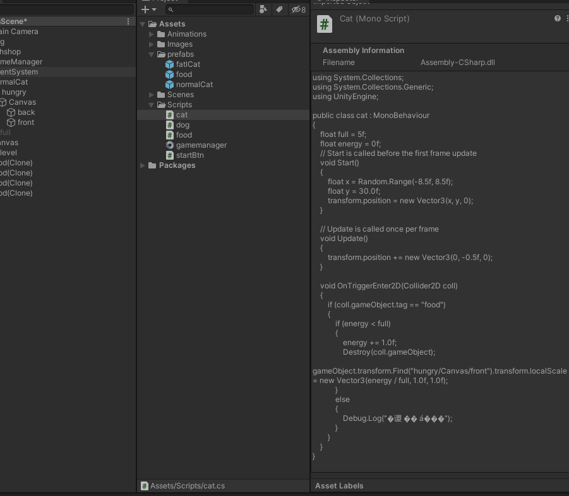Select the Assets root folder icon
Image resolution: width=569 pixels, height=496 pixels.
pos(152,24)
